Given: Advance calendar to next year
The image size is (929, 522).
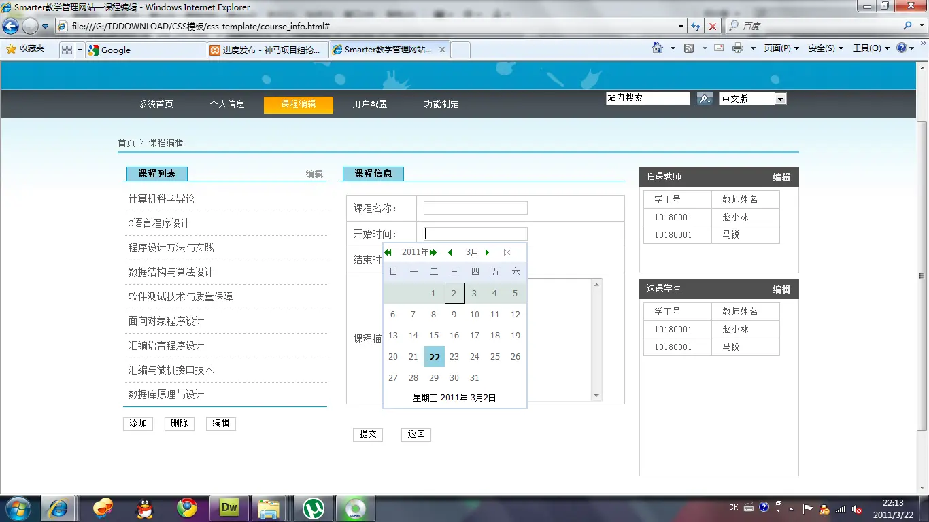Looking at the screenshot, I should 434,253.
